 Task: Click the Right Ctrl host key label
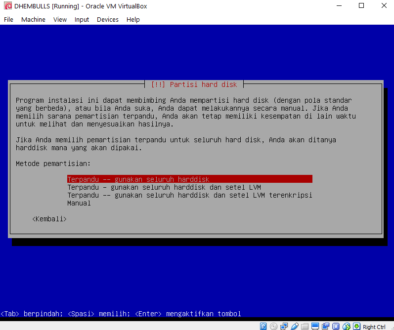(x=374, y=327)
